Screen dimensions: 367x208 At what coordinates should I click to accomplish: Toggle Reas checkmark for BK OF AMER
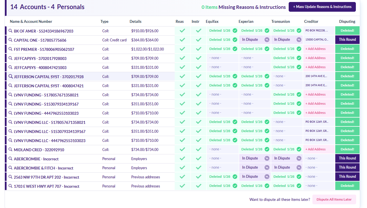click(182, 31)
